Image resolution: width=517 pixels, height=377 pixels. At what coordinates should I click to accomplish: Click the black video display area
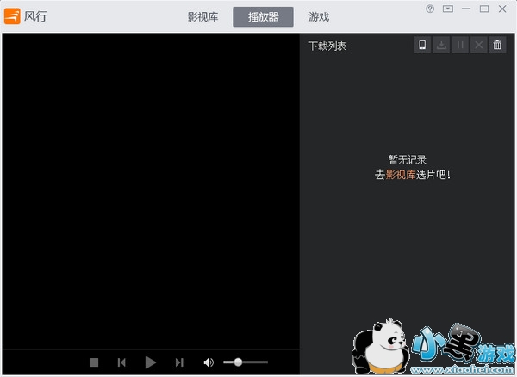[151, 191]
